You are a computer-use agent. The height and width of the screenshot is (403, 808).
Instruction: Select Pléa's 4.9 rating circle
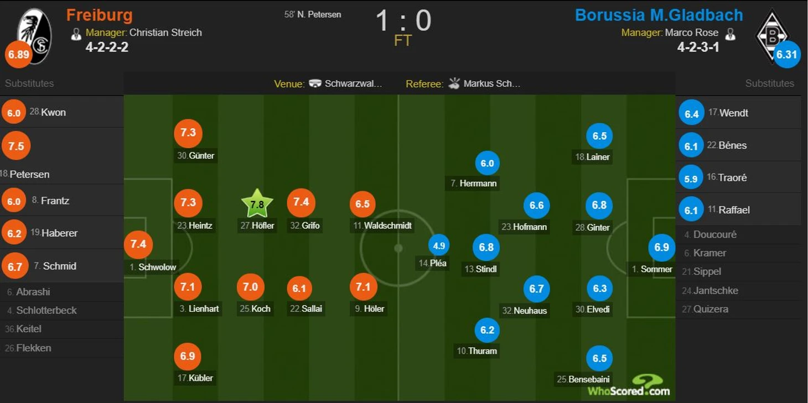point(438,245)
